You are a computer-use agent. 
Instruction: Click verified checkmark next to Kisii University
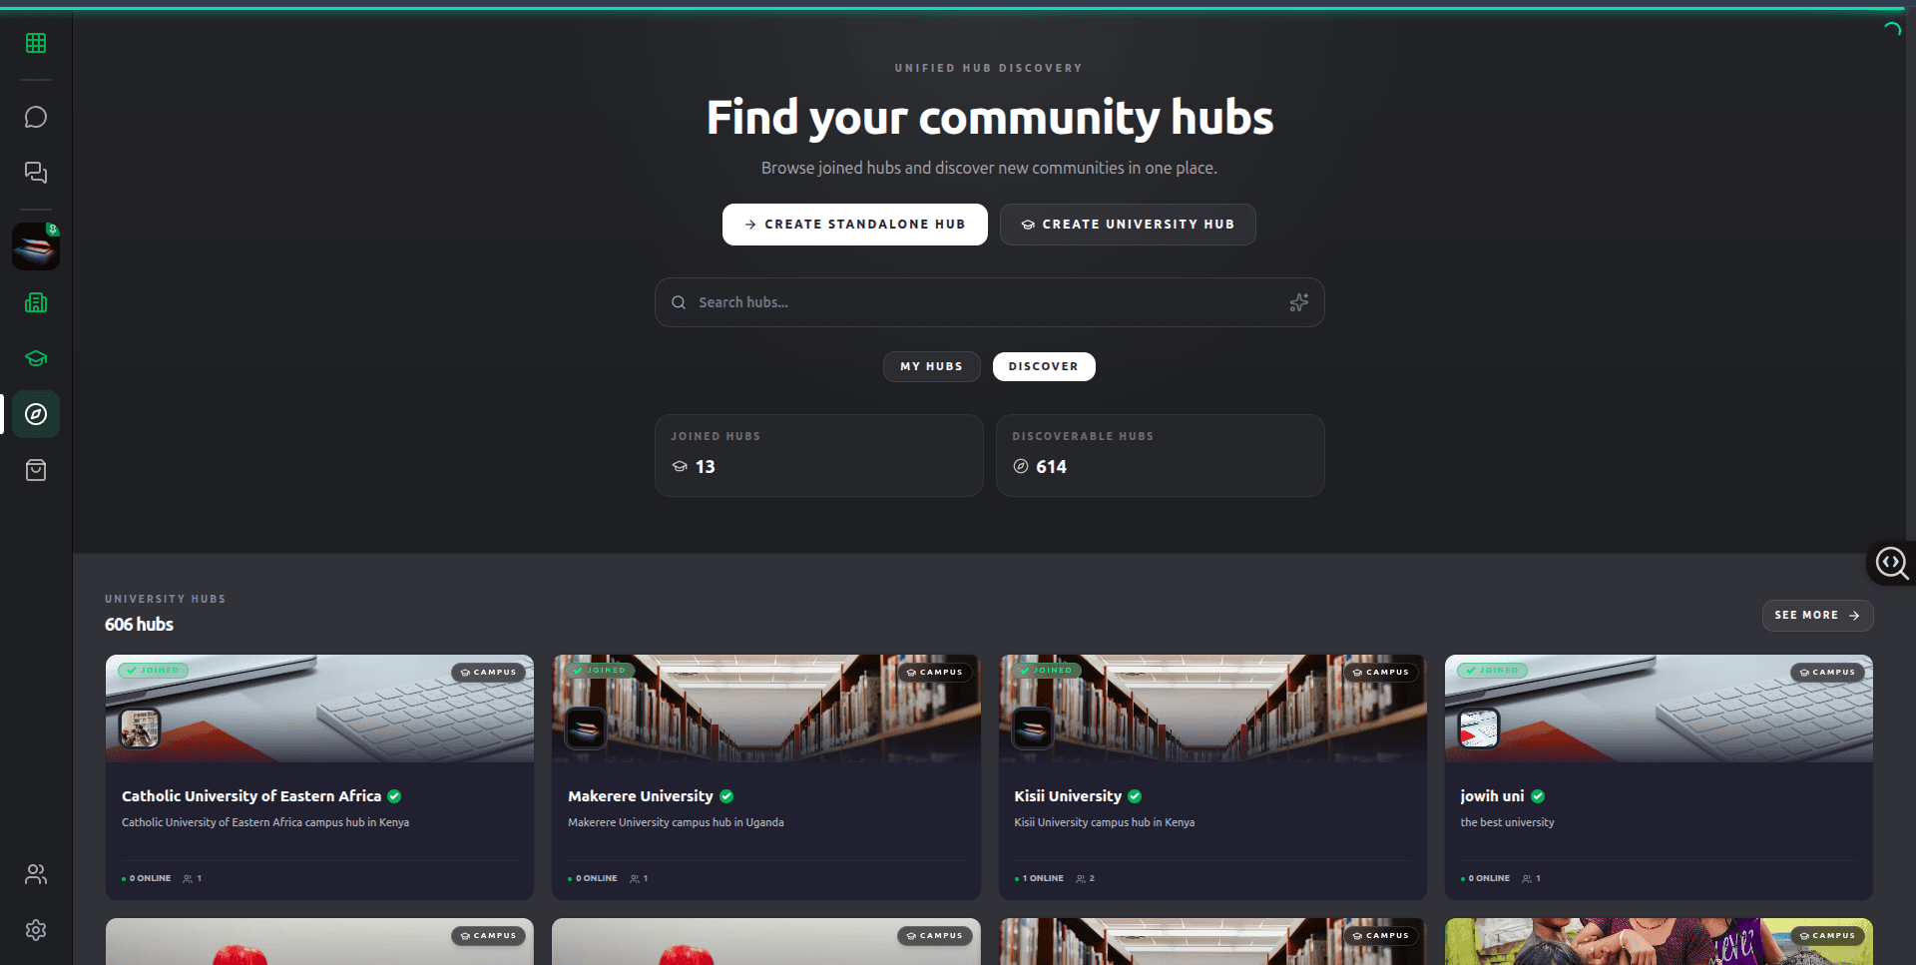(1135, 796)
